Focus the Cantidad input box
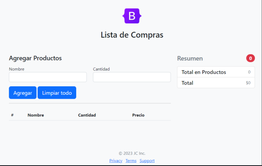 (132, 77)
